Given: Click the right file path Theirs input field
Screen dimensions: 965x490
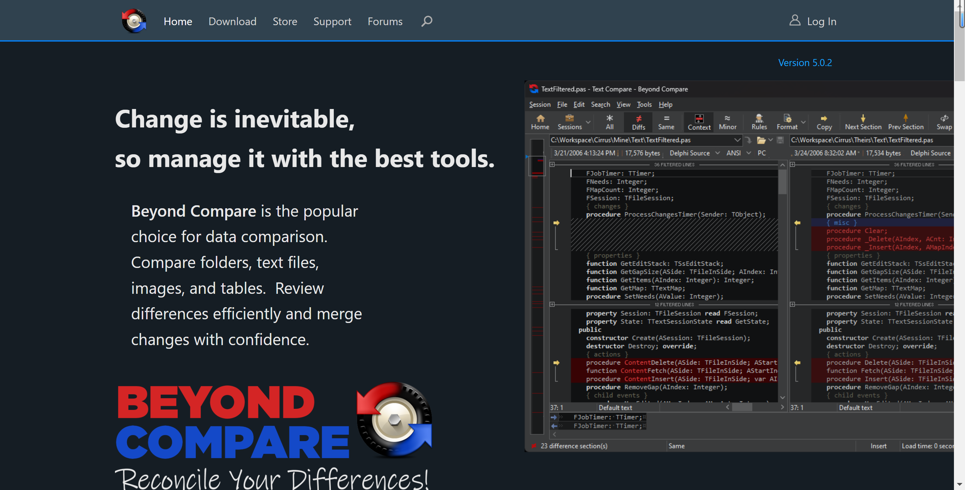Looking at the screenshot, I should click(x=871, y=140).
